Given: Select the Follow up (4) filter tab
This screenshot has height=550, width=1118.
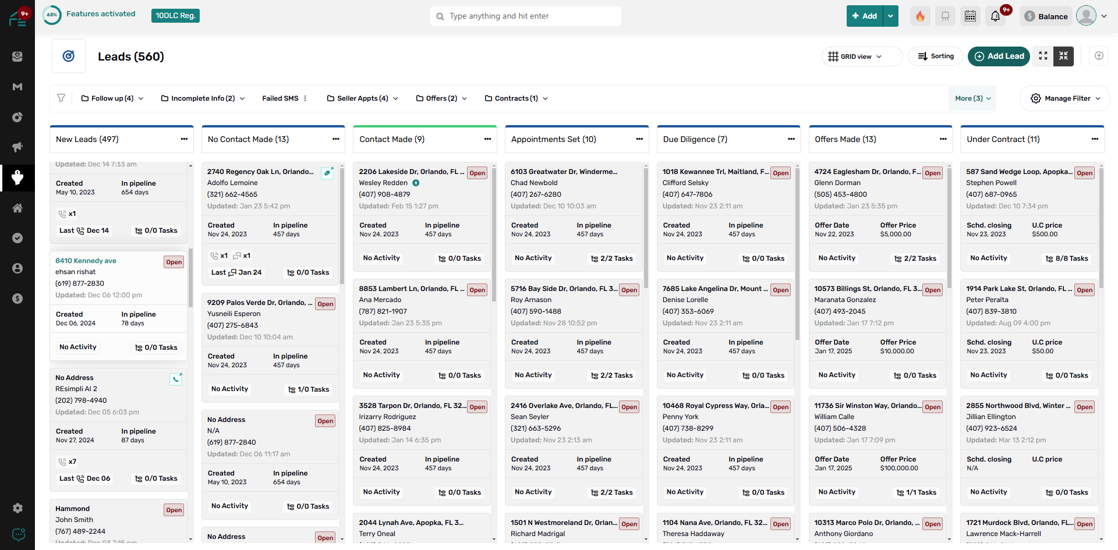Looking at the screenshot, I should point(112,98).
